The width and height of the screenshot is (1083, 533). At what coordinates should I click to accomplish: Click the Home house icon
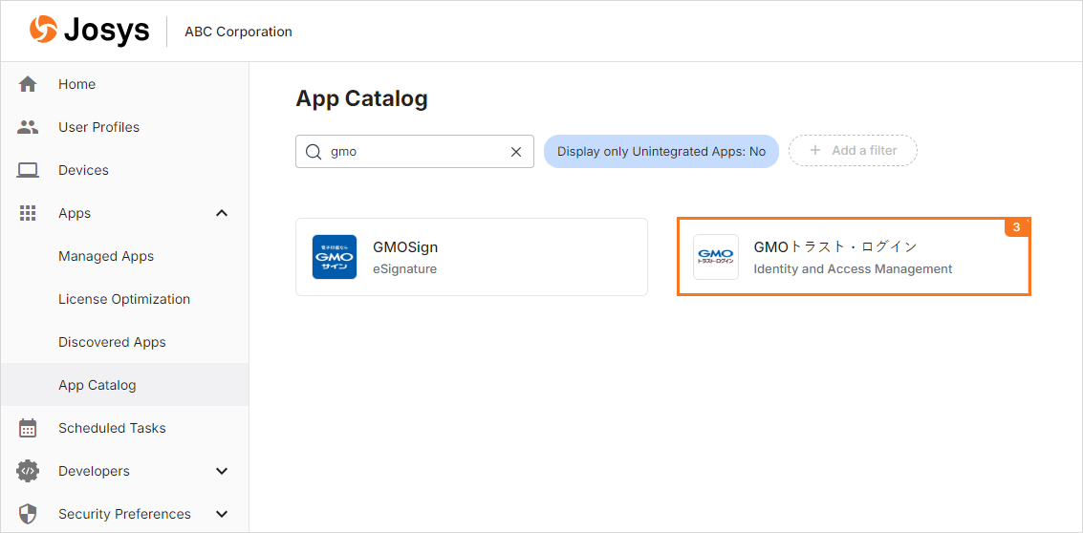pos(28,84)
